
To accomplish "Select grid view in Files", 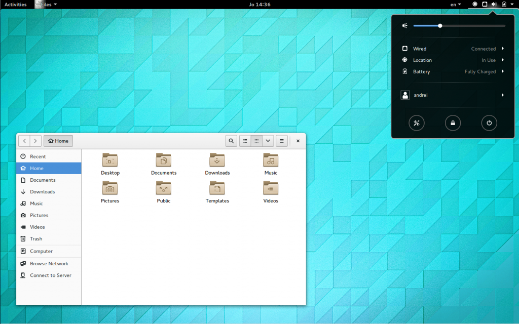I will pyautogui.click(x=256, y=141).
